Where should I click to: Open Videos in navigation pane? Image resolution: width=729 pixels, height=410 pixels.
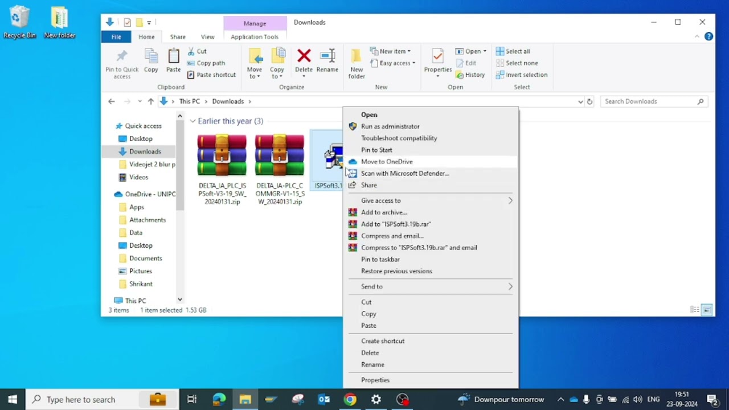134,177
